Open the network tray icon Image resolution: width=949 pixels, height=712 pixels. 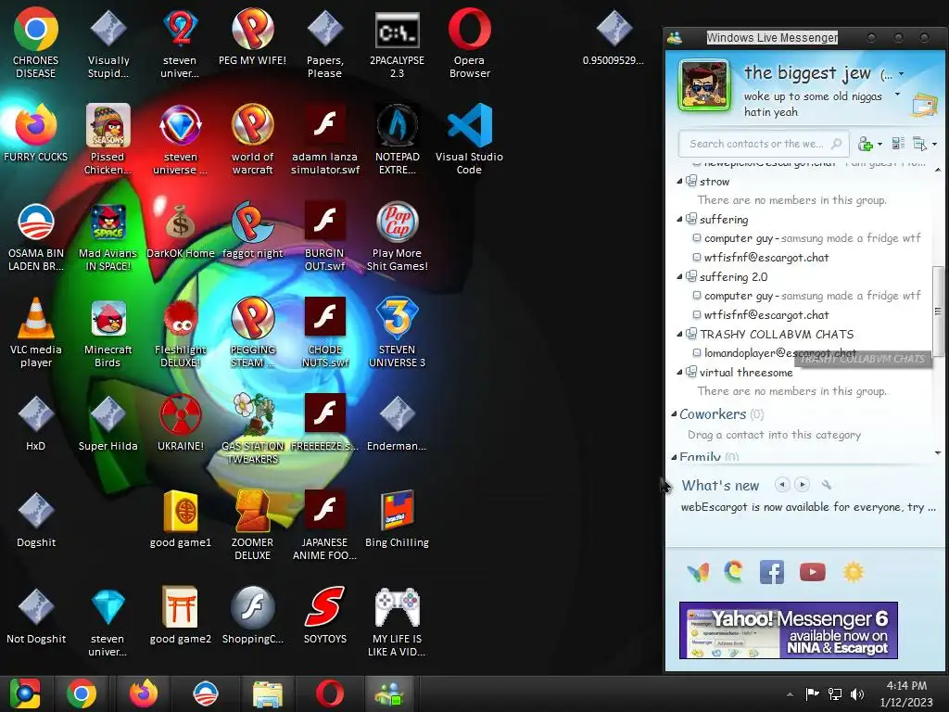point(835,694)
